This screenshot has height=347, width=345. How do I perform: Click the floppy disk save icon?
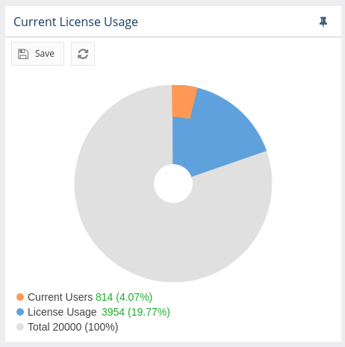pos(23,54)
